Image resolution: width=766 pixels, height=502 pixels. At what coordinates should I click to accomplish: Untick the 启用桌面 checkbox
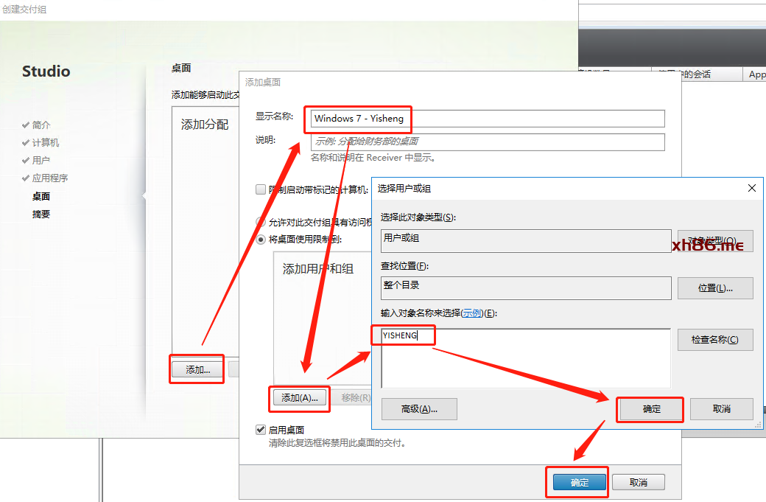pos(261,430)
